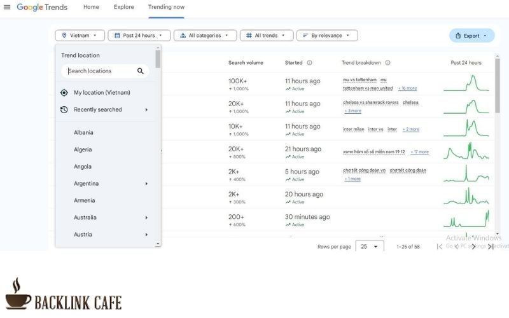Click the Started info icon
Viewport: 509px width, 318px height.
tap(309, 62)
